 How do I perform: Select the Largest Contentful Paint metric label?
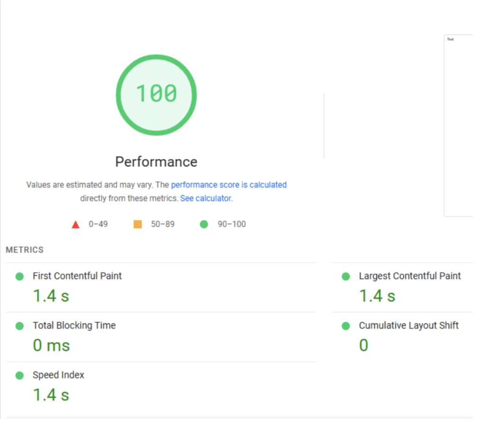[410, 276]
